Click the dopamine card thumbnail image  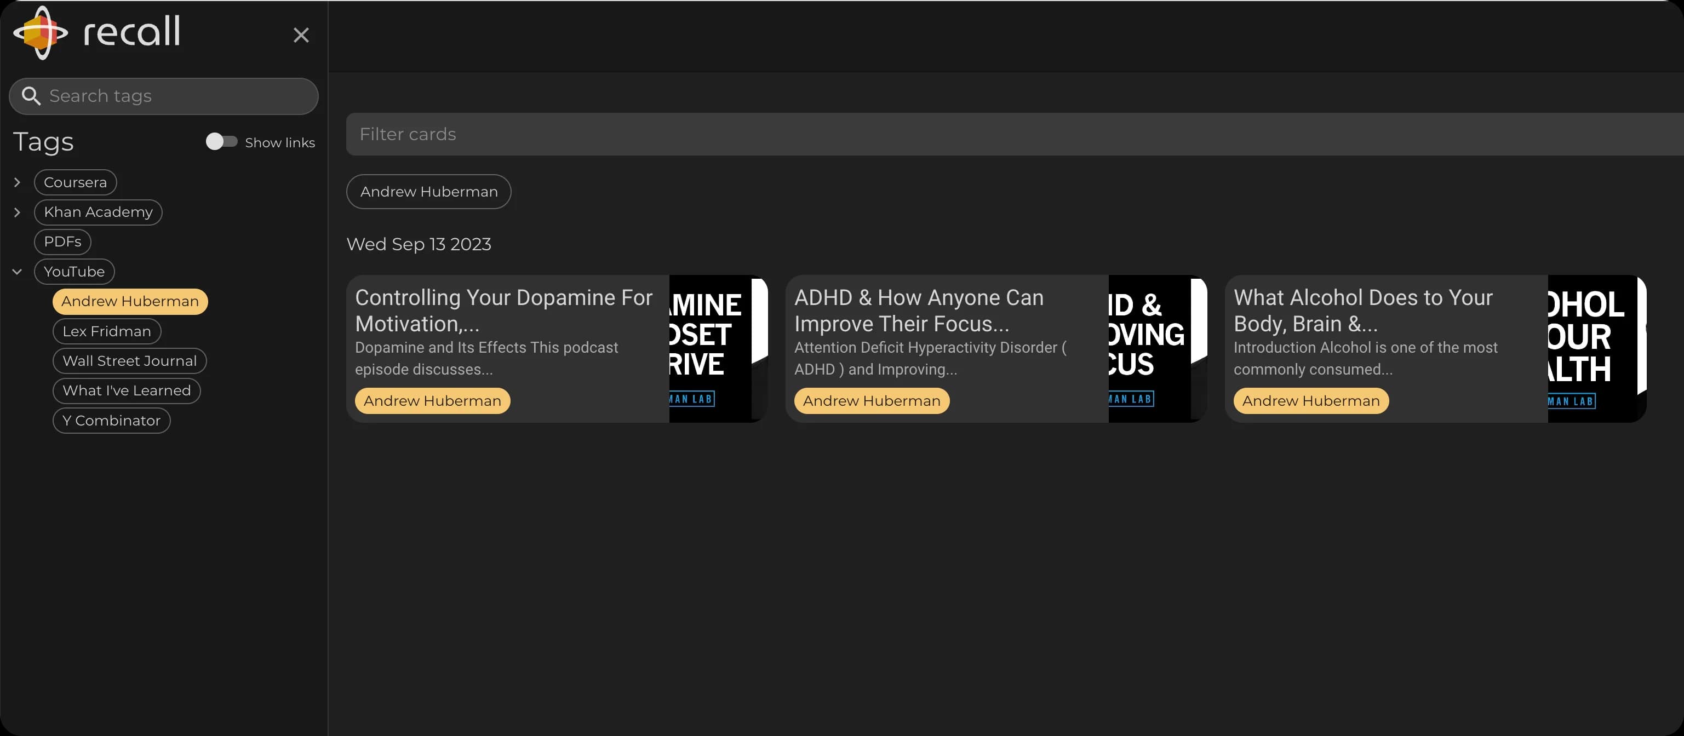point(718,348)
